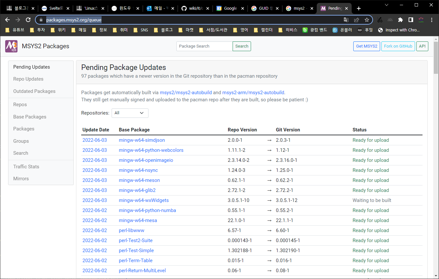Viewport: 439px width, 279px height.
Task: Open the 정보 bookmark folder
Action: (99, 30)
